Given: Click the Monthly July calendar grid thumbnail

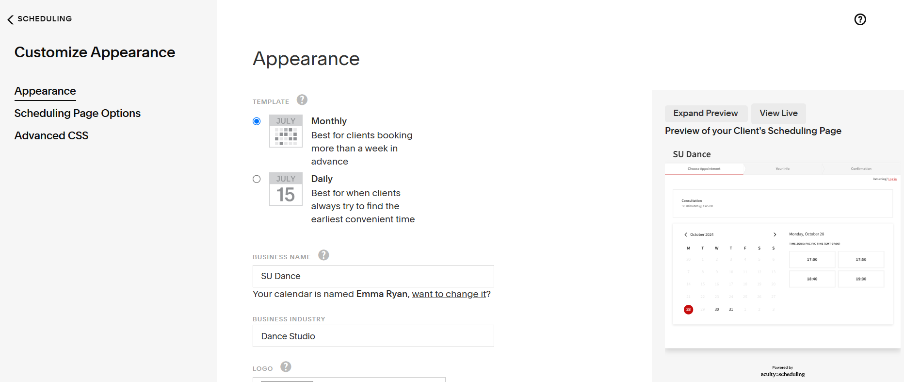Looking at the screenshot, I should point(285,132).
